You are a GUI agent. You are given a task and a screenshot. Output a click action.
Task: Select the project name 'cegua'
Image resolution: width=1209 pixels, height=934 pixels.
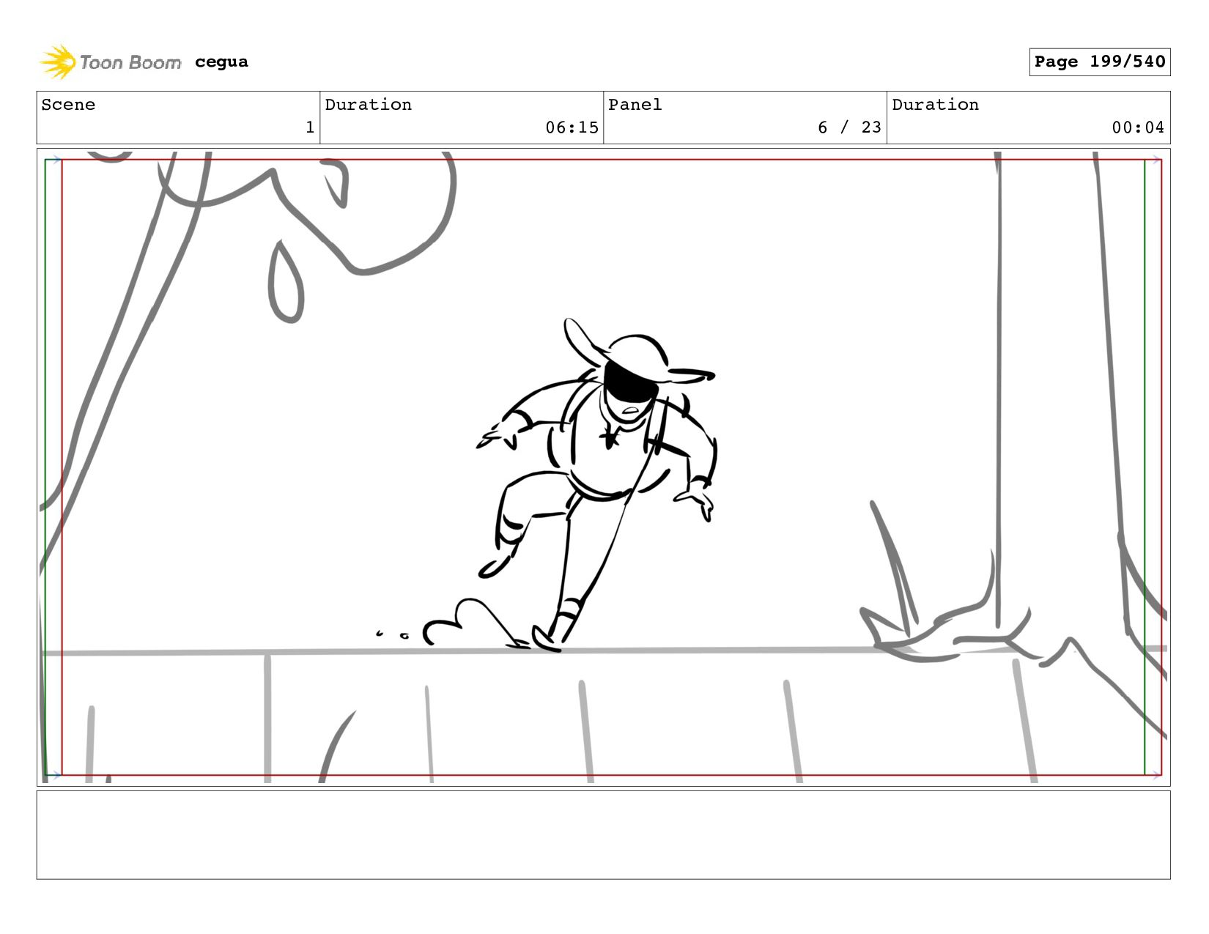click(x=221, y=62)
